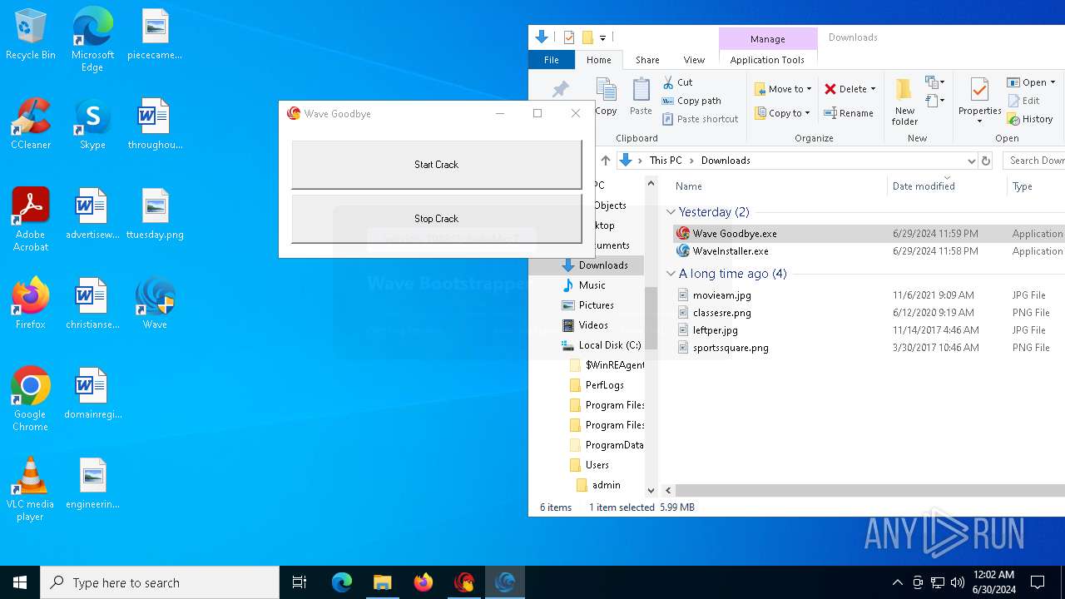Collapse the Yesterday (2) group
1065x599 pixels.
[671, 212]
